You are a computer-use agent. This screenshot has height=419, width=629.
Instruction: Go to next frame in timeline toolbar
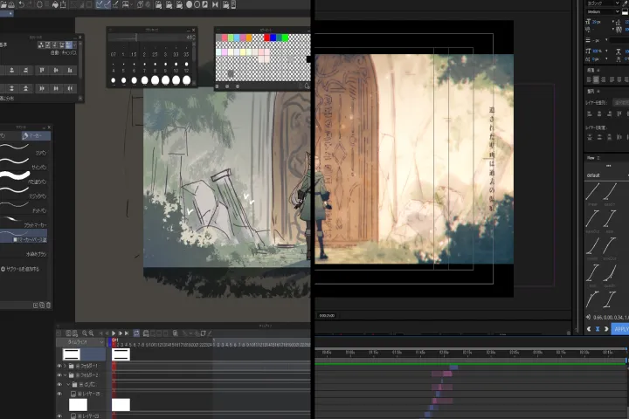click(121, 333)
